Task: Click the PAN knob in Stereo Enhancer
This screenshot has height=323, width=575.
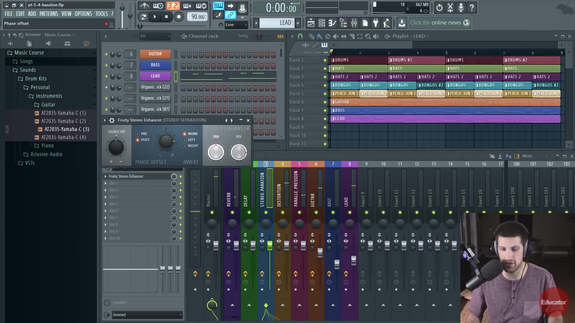Action: click(216, 152)
